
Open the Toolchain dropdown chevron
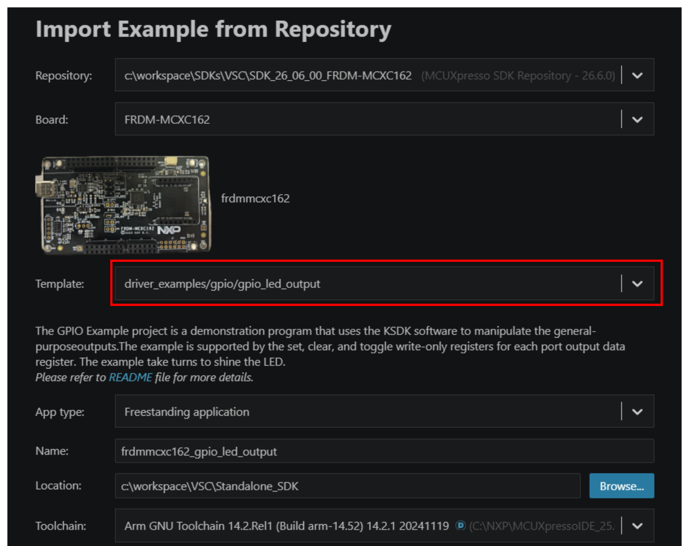(637, 526)
